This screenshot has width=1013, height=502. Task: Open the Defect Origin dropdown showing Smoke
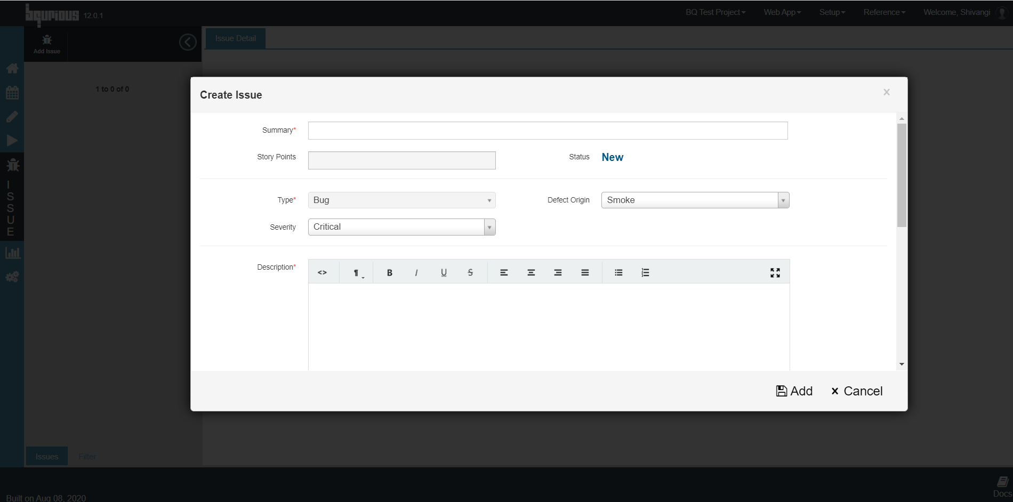[695, 200]
